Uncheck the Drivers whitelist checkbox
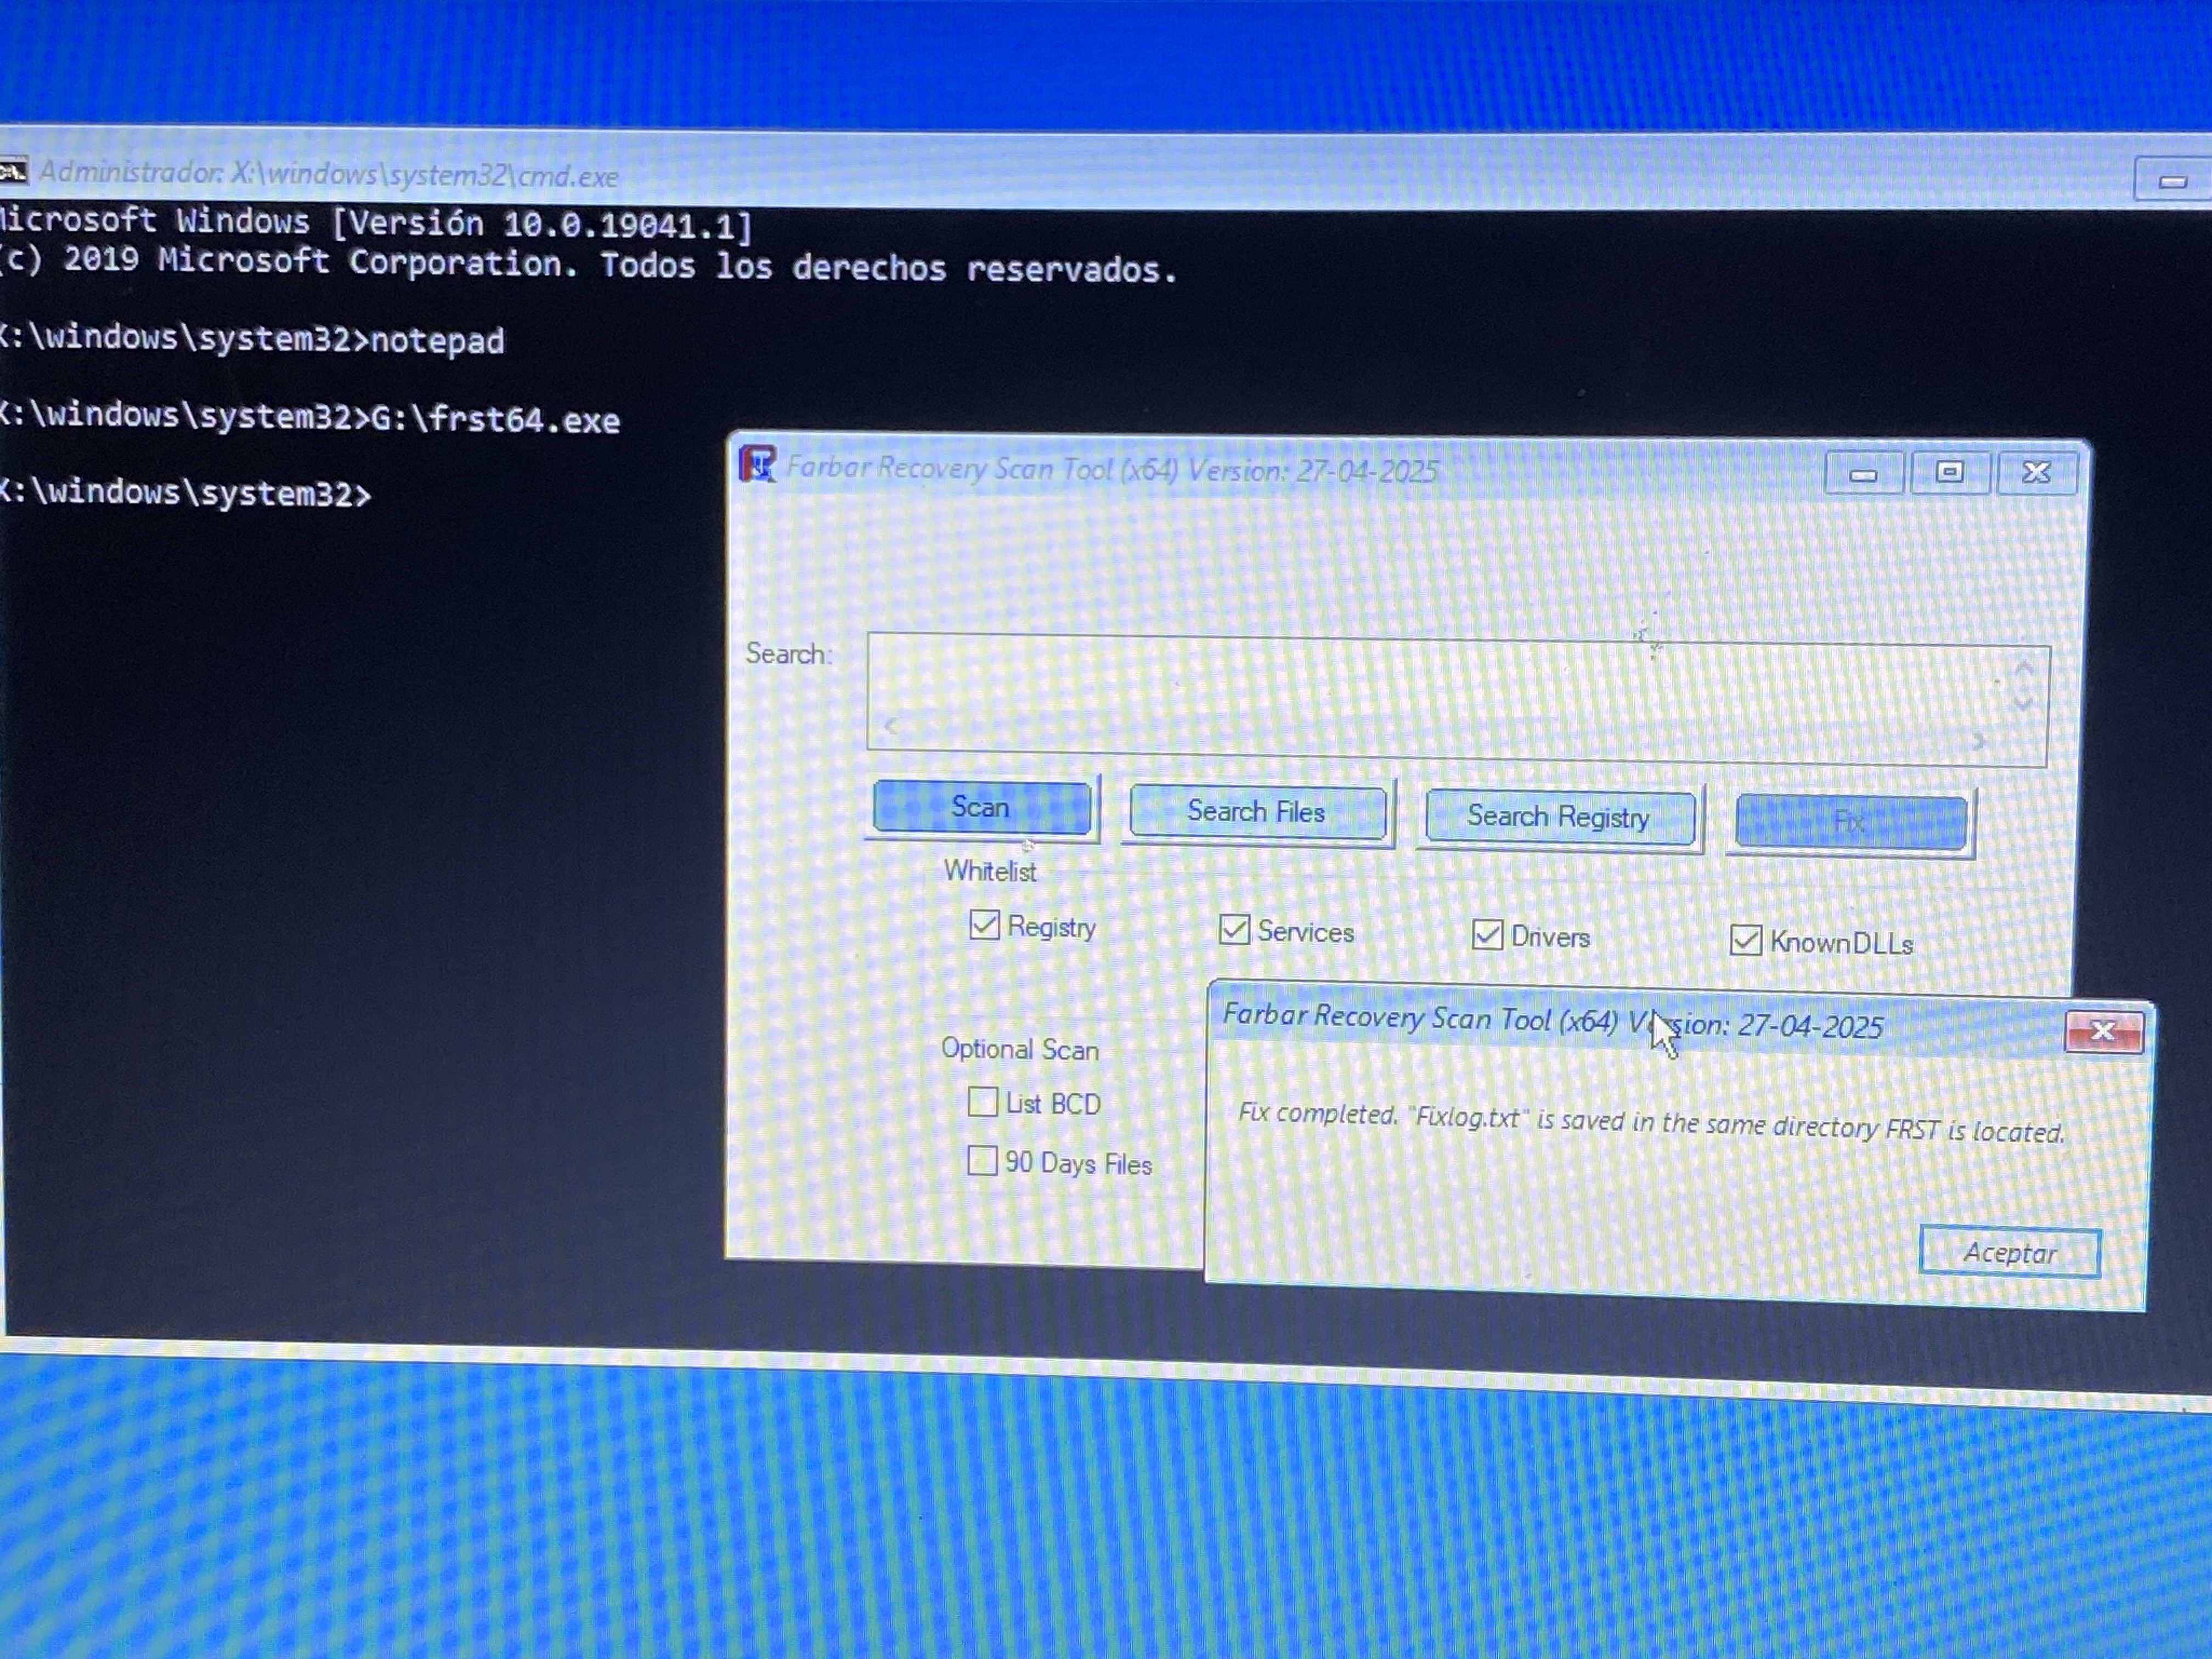2212x1659 pixels. pyautogui.click(x=1487, y=935)
